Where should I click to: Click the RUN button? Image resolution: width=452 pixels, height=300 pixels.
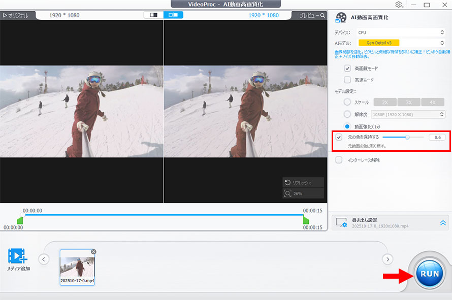tap(430, 274)
